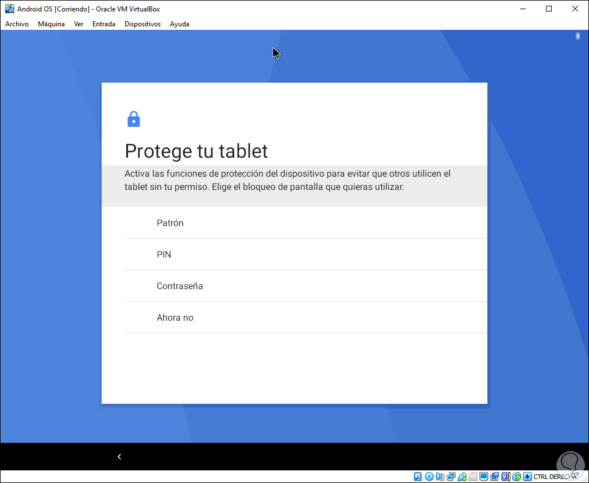Click the virtualization features V status icon
Viewport: 589px width, 483px height.
tap(505, 477)
